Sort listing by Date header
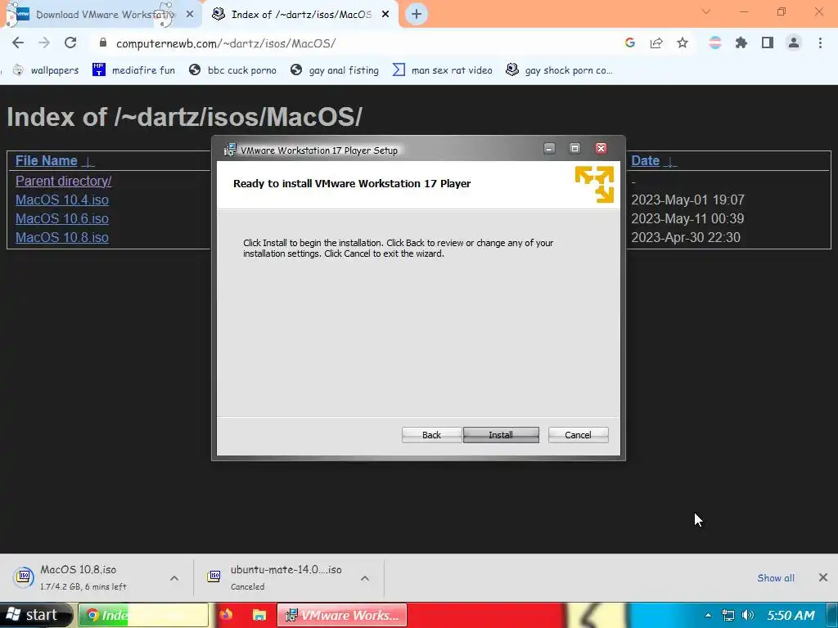The image size is (838, 628). click(x=645, y=161)
